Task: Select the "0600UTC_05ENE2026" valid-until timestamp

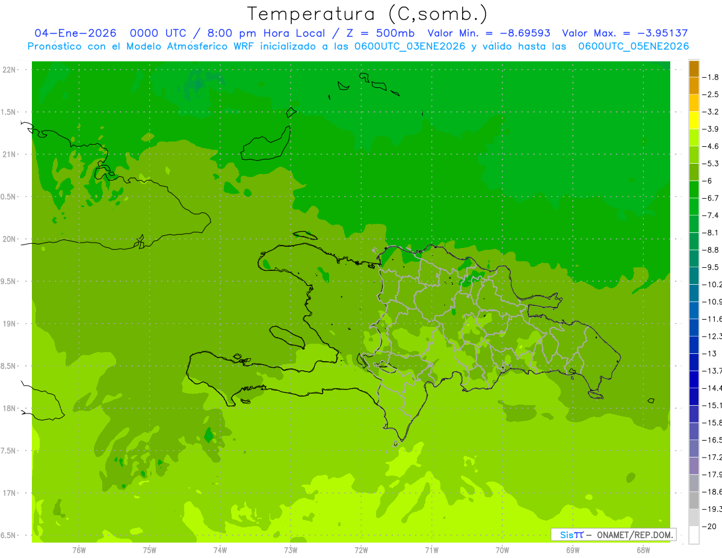Action: click(x=634, y=46)
